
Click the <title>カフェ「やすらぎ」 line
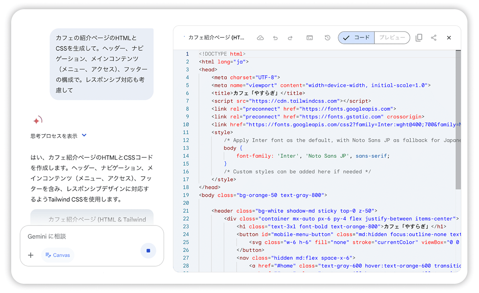tap(259, 93)
